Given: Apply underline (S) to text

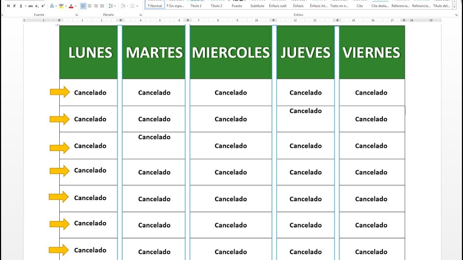Looking at the screenshot, I should pyautogui.click(x=21, y=6).
